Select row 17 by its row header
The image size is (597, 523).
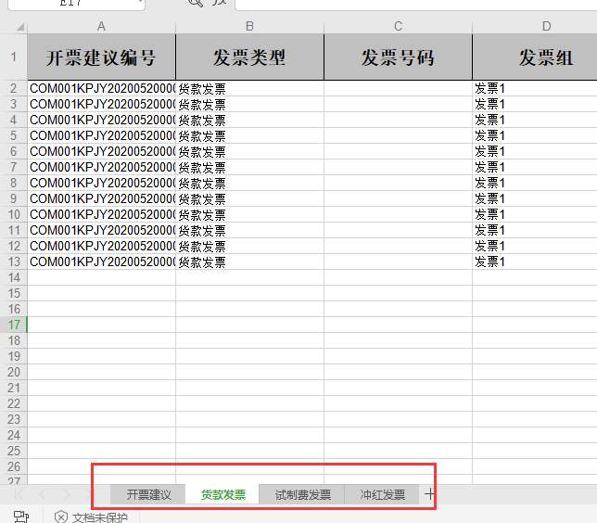click(13, 325)
